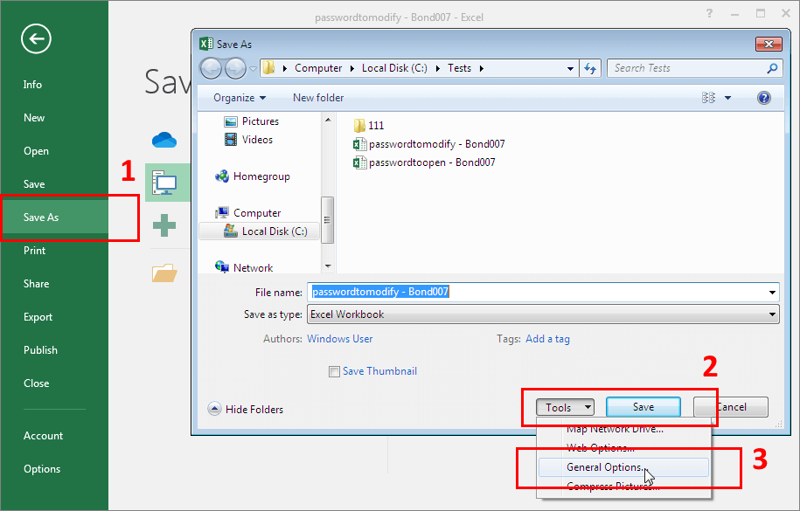Screen dimensions: 800x511
Task: Enable the Save Thumbnail checkbox
Action: [334, 372]
